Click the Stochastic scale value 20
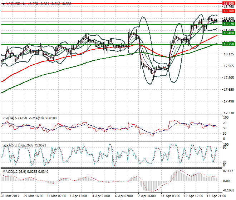Screen dimensions: 236x200 tap(225, 162)
